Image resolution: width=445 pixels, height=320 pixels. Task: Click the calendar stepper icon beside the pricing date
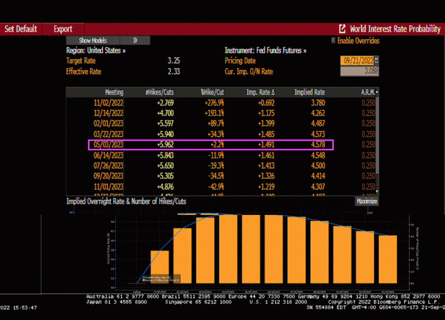(x=376, y=61)
